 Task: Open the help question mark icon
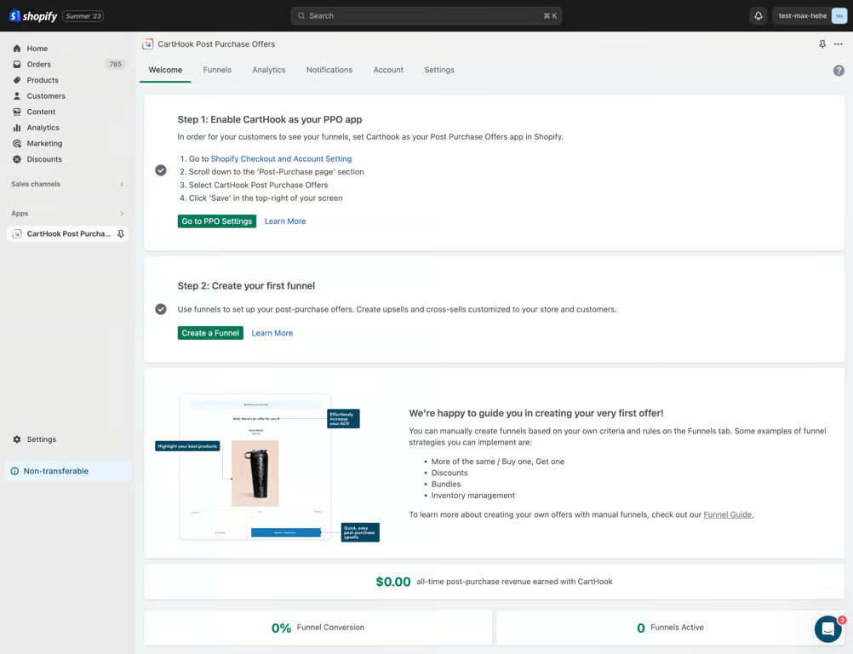pos(839,70)
